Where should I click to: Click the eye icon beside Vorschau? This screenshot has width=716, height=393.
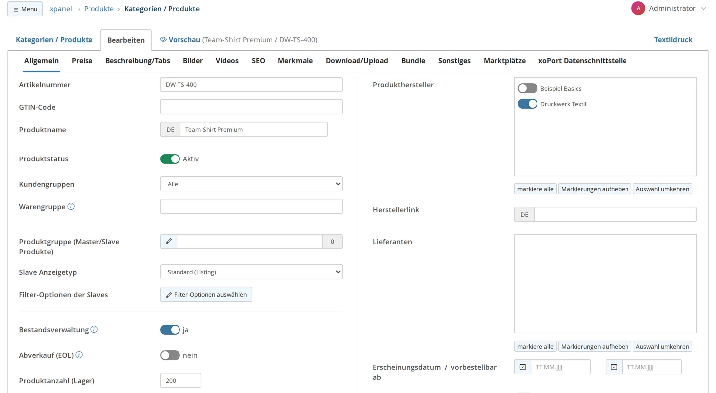[x=163, y=39]
